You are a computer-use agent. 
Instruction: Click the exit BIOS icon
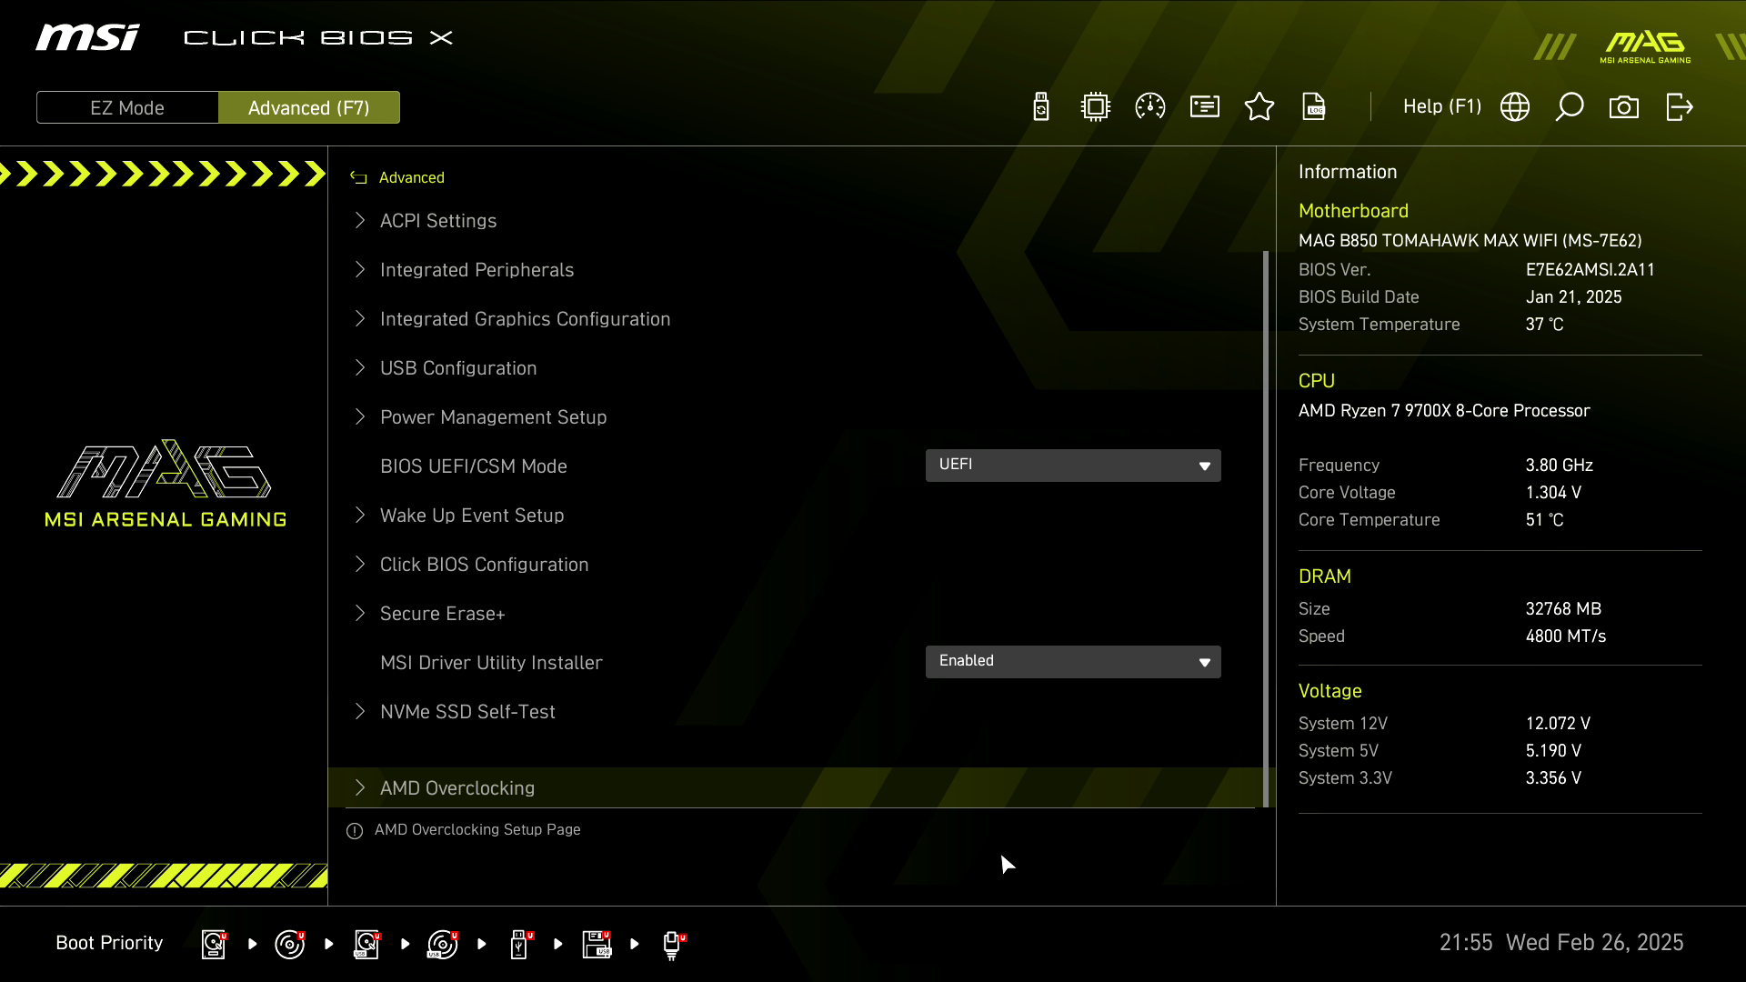[x=1679, y=107]
